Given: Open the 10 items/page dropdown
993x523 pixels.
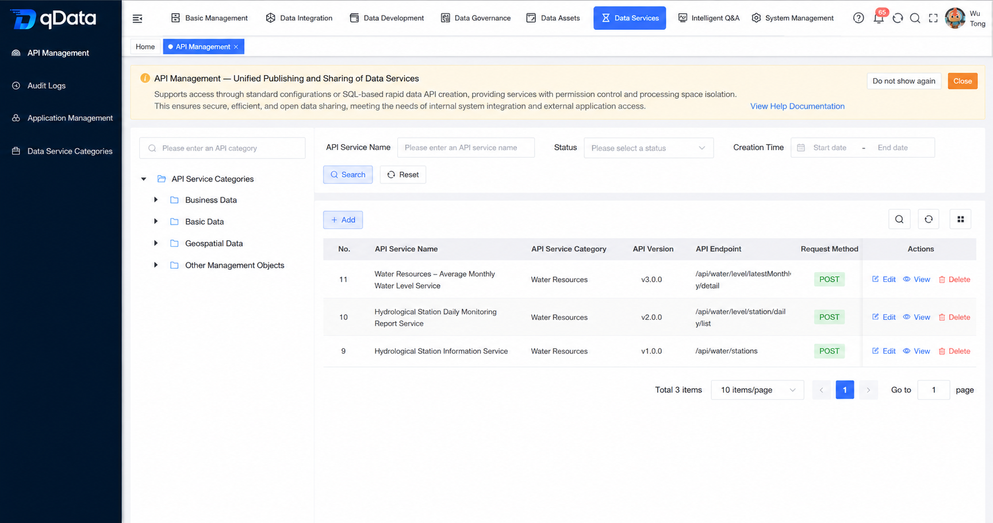Looking at the screenshot, I should 757,390.
